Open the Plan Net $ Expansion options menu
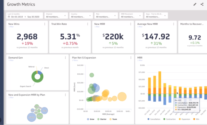The height and width of the screenshot is (125, 207). coord(131,58)
